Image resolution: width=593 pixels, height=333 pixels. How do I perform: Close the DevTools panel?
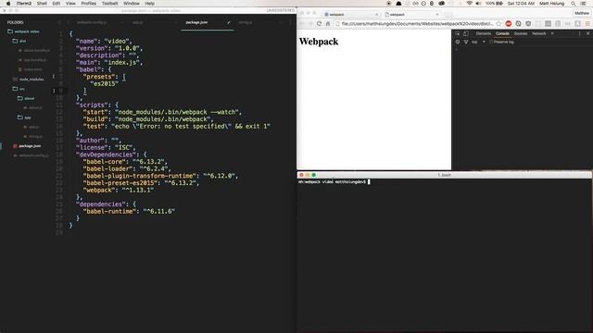point(587,33)
